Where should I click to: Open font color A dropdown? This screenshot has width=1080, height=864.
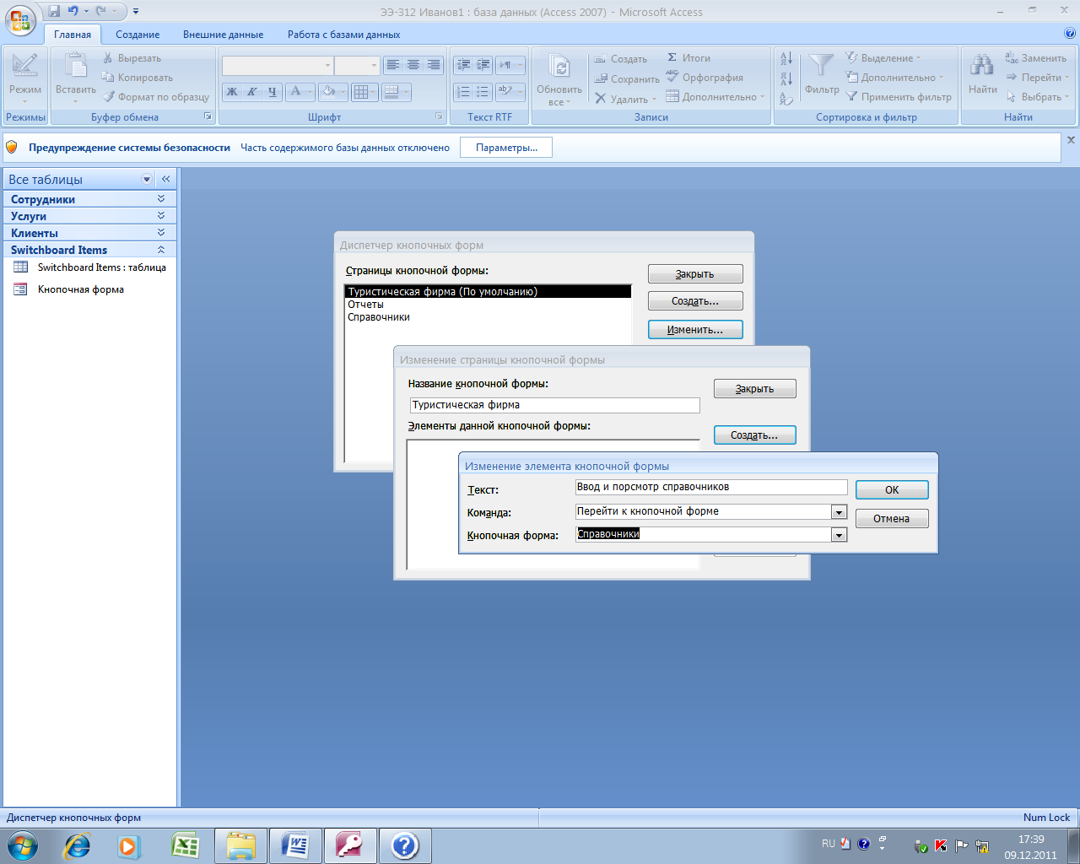(x=310, y=92)
